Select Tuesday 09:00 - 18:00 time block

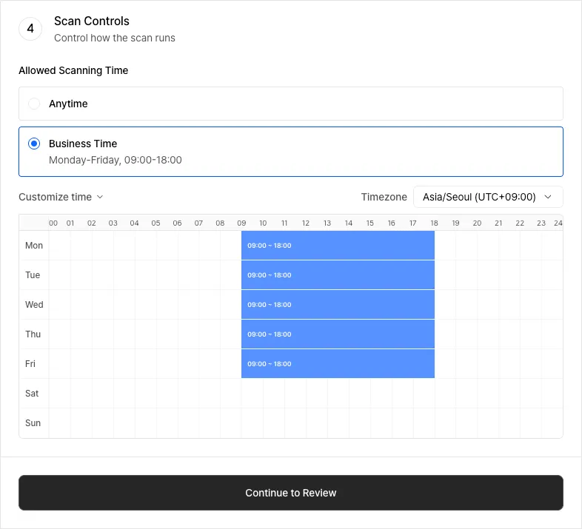tap(338, 275)
